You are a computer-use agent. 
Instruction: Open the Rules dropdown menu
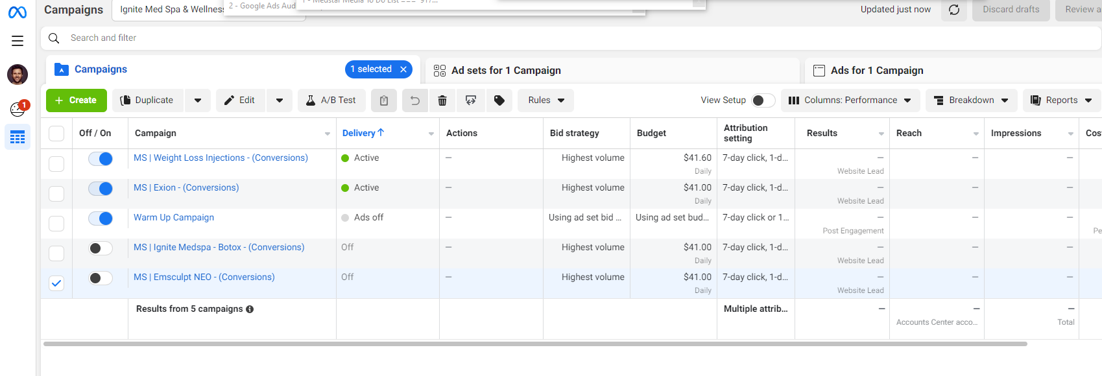(x=545, y=100)
